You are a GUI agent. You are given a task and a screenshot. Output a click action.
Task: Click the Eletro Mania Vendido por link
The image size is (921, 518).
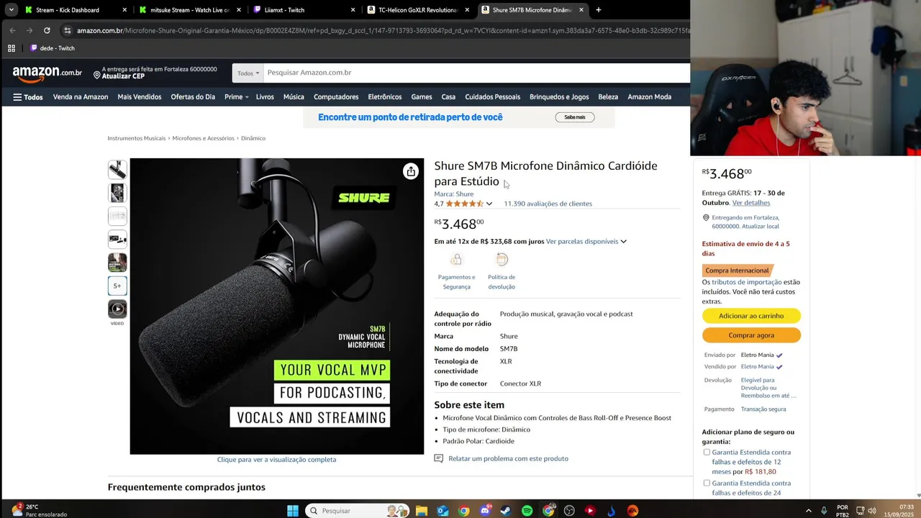click(x=757, y=367)
